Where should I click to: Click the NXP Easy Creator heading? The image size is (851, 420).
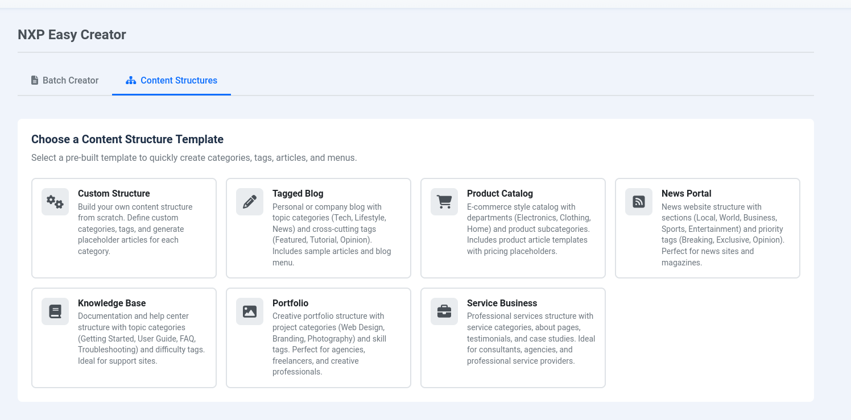point(72,35)
